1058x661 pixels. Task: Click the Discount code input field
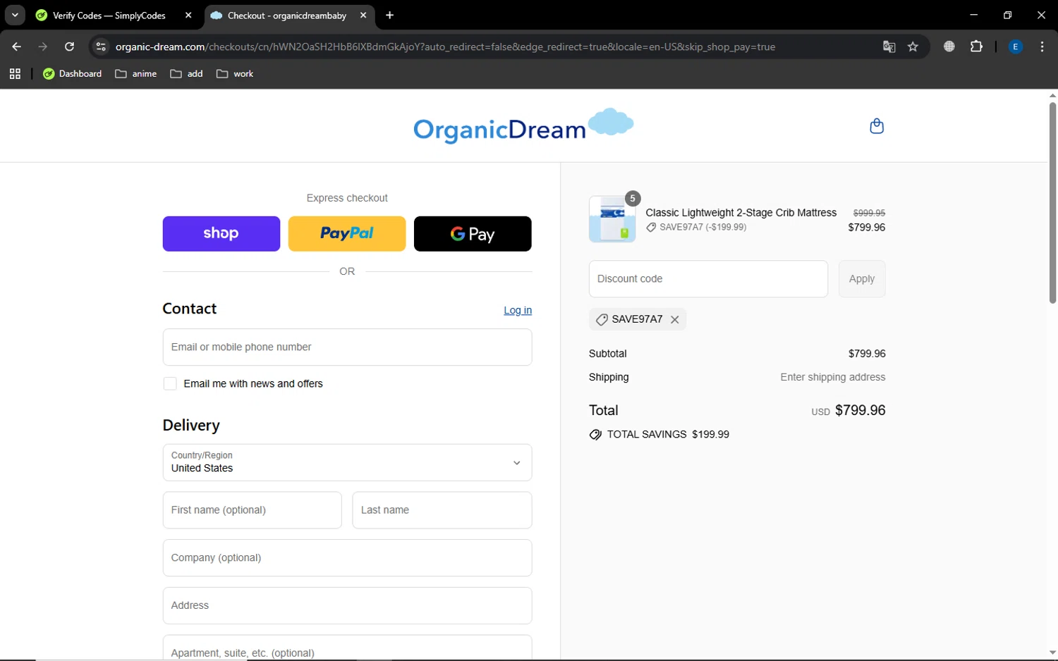coord(708,278)
